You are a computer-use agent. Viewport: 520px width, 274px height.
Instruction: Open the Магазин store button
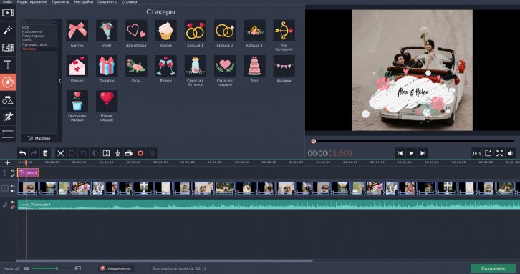tap(39, 138)
